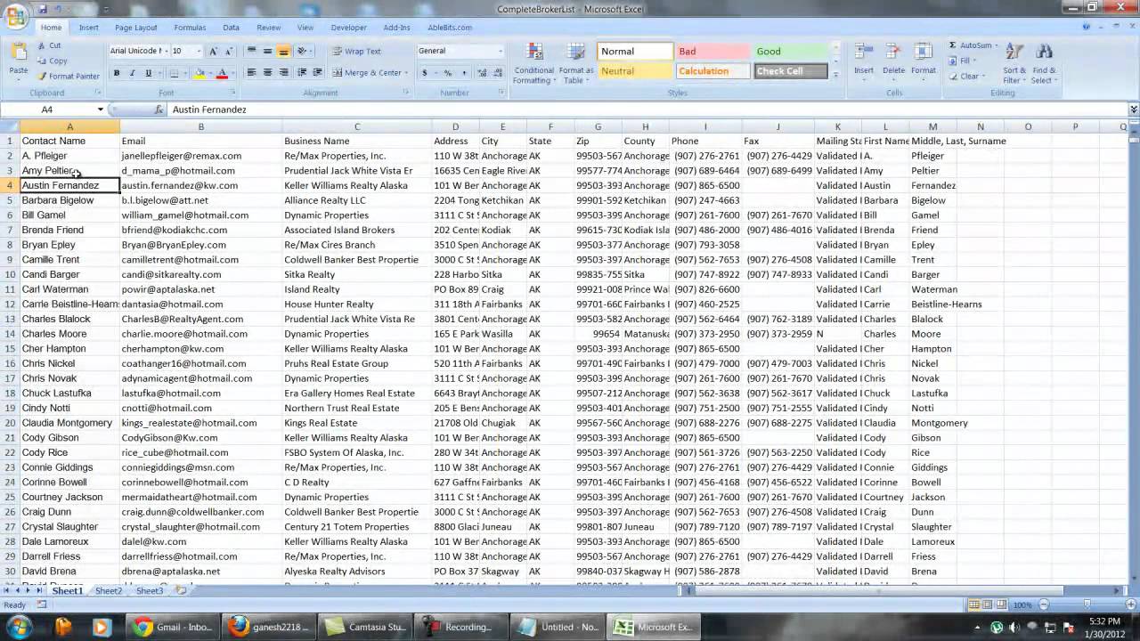This screenshot has width=1140, height=641.
Task: Click the Percent Style icon
Action: (x=448, y=73)
